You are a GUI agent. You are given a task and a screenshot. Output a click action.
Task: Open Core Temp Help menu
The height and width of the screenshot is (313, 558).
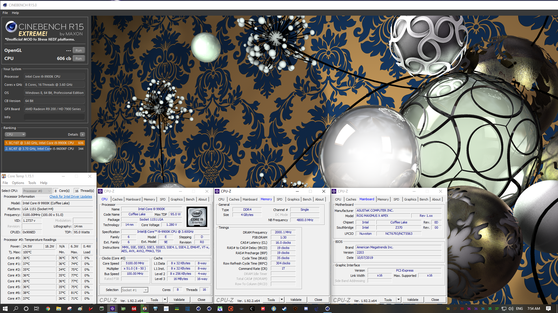point(44,183)
